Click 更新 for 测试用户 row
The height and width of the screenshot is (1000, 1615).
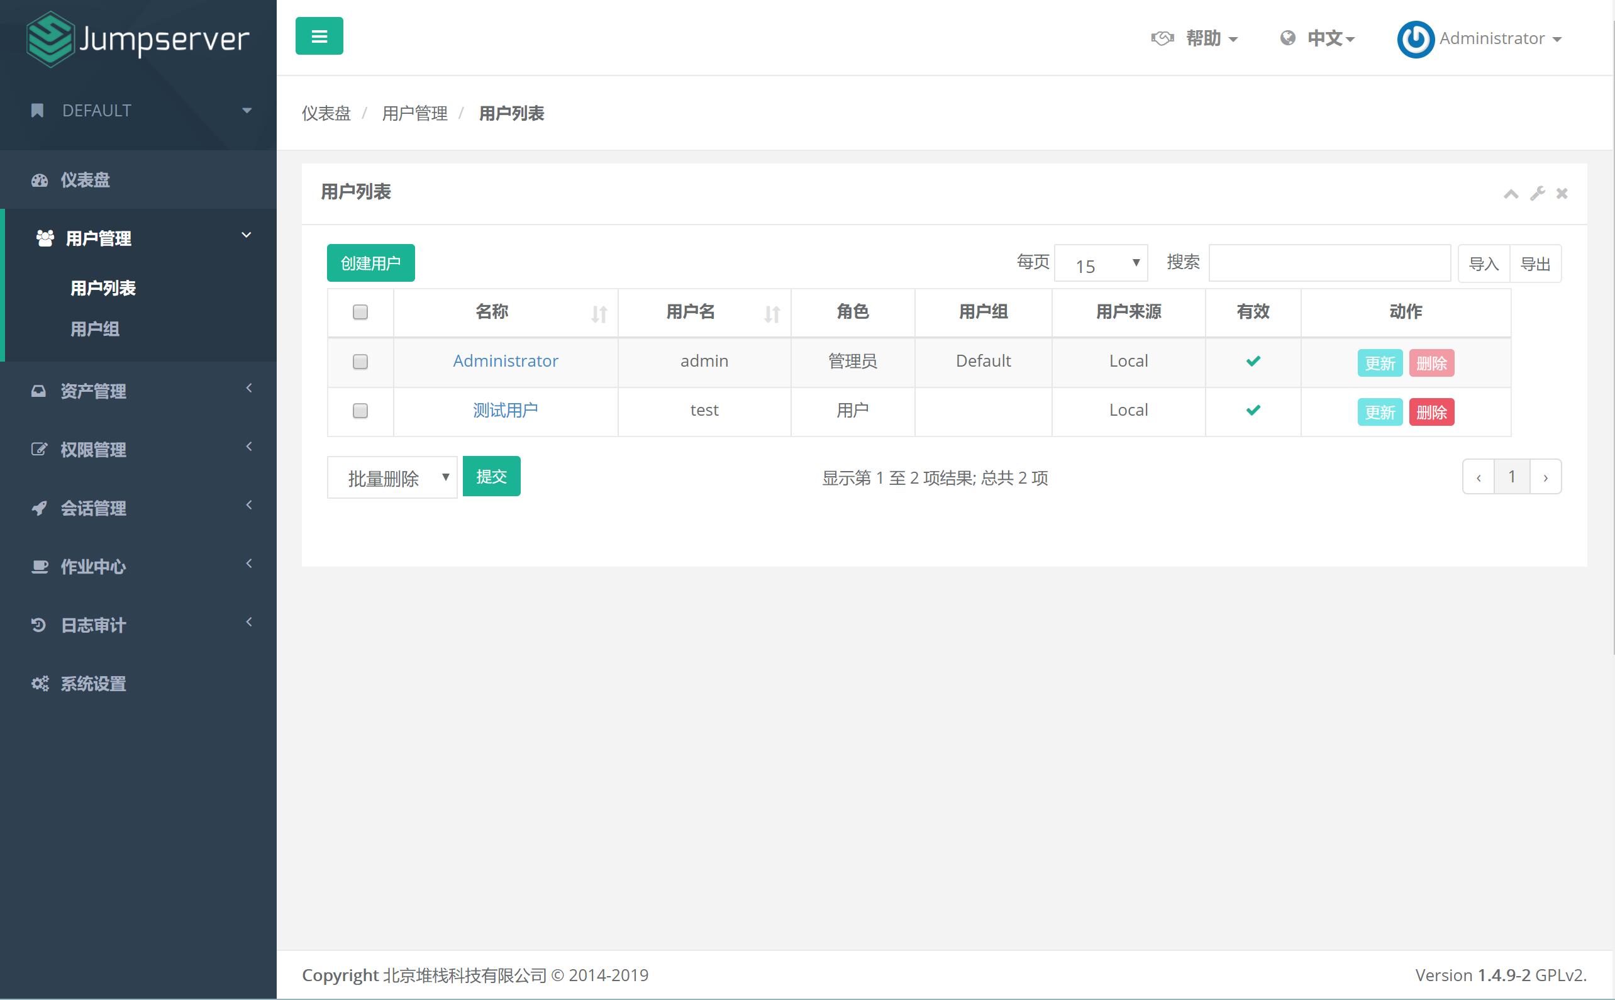tap(1380, 412)
